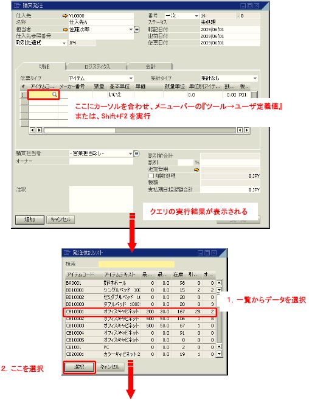Open the details icon beside 購買担当者 dropdown
Screen dimensions: 309x401
137,154
